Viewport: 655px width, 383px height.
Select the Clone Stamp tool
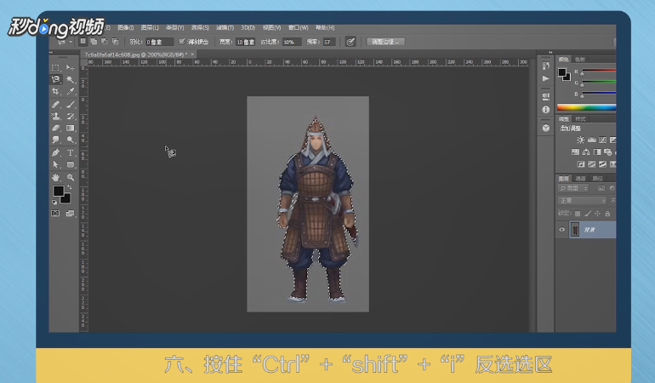55,116
